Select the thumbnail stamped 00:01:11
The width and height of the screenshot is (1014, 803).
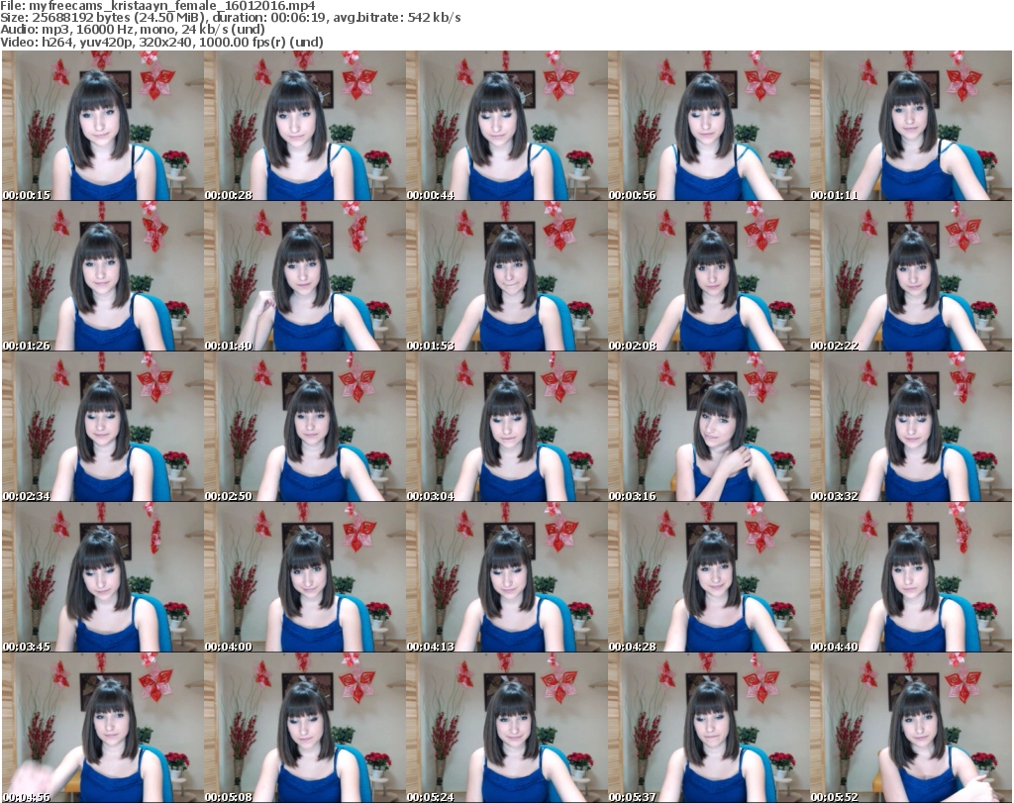tap(911, 126)
